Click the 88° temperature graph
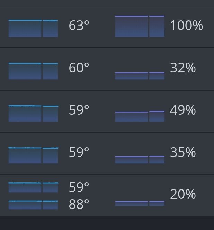 [x=33, y=205]
